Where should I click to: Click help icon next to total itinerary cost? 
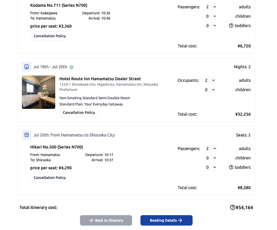tap(232, 207)
